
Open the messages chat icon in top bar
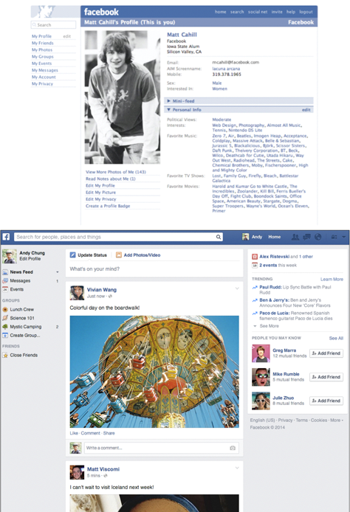[x=306, y=237]
